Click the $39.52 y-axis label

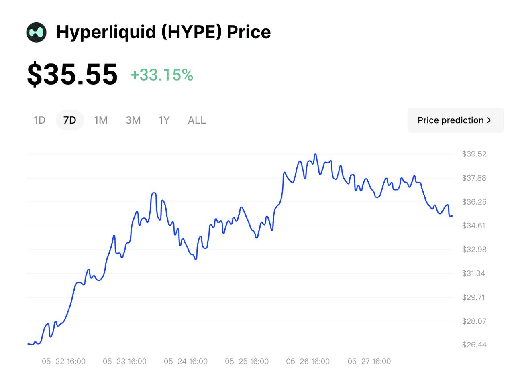coord(474,154)
